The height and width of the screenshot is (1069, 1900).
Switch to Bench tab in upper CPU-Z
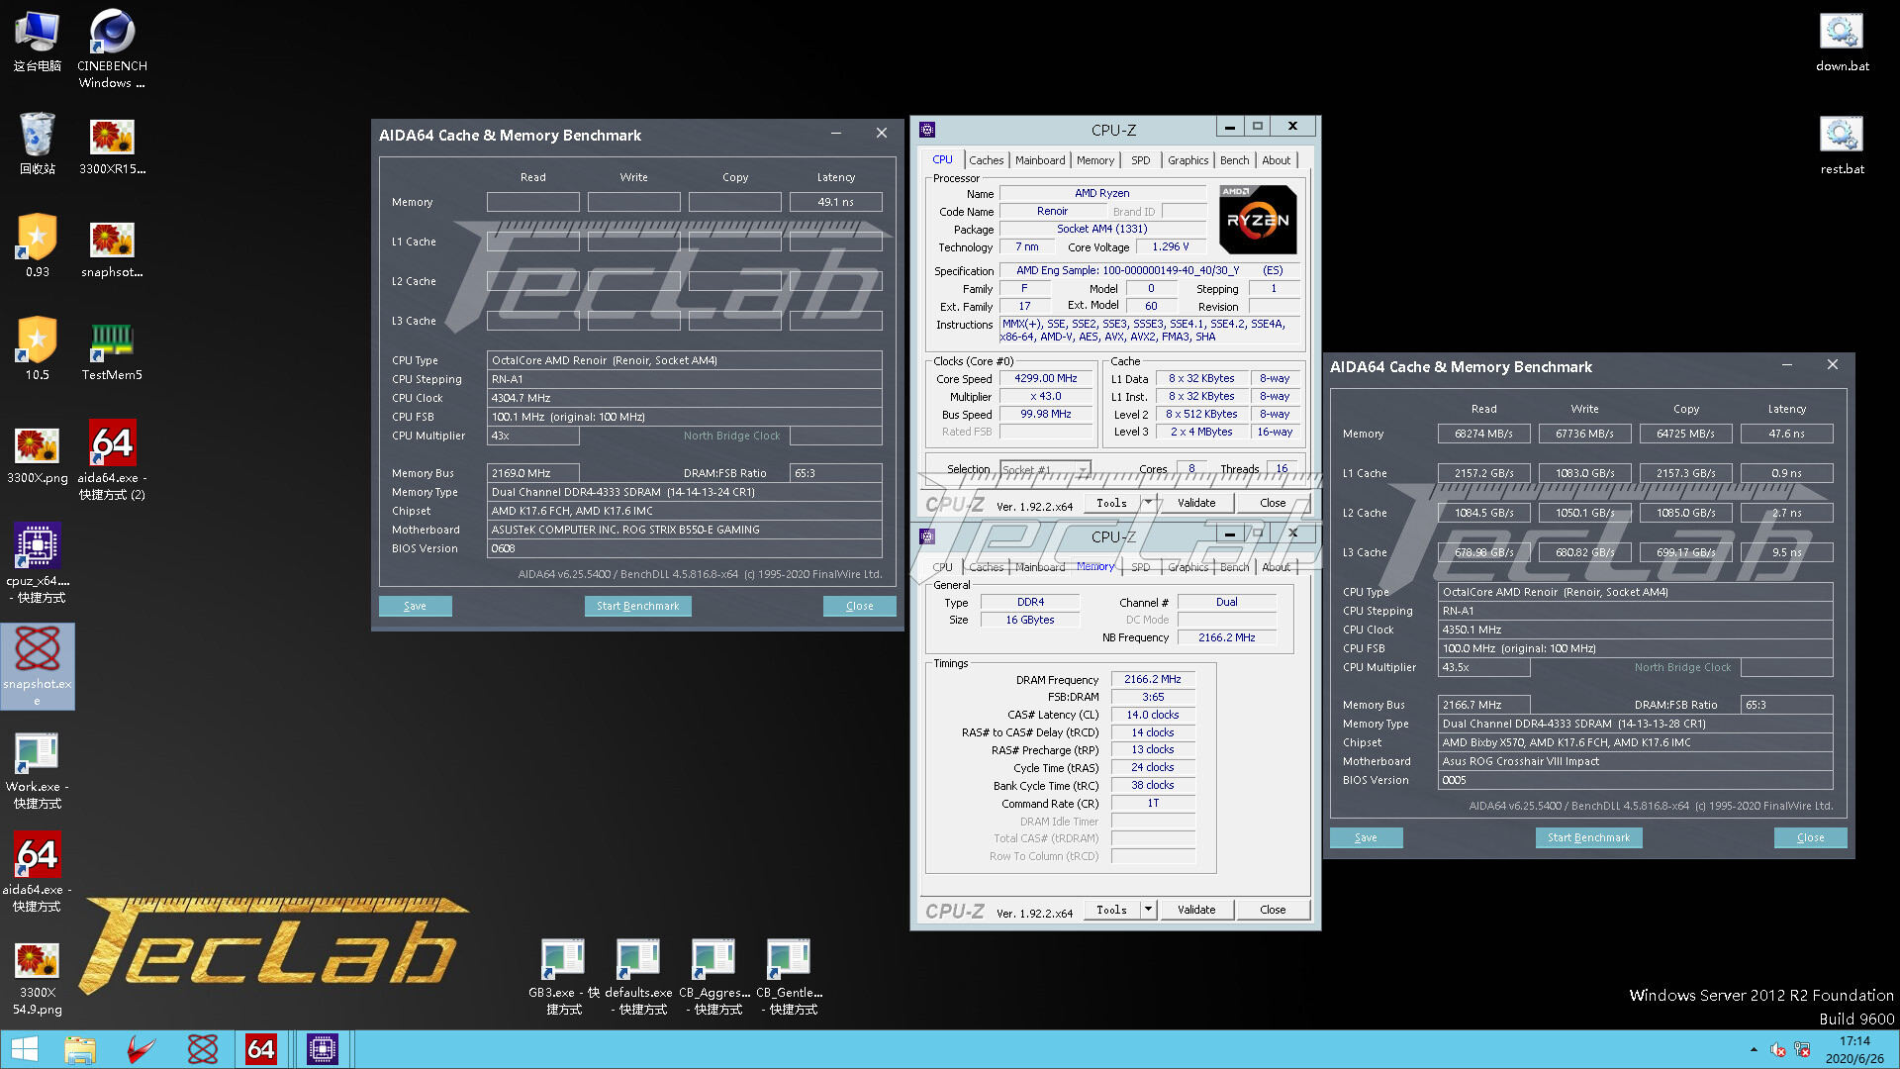[x=1234, y=160]
